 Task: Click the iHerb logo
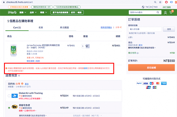tap(12, 12)
